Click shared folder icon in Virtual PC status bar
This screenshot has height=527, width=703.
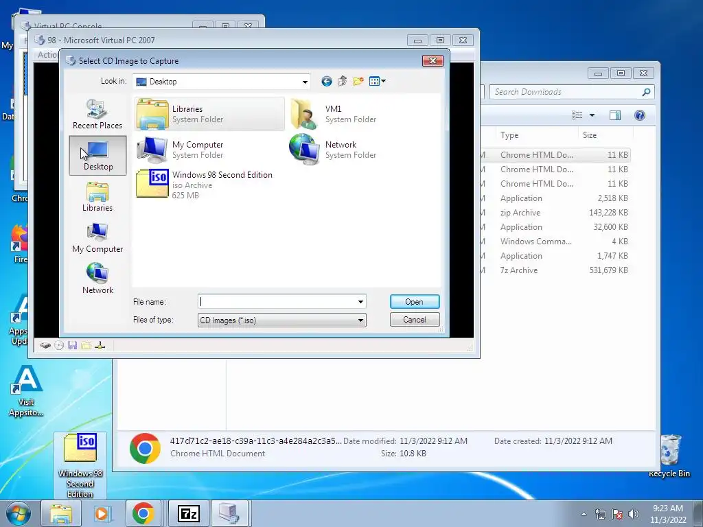[x=86, y=345]
